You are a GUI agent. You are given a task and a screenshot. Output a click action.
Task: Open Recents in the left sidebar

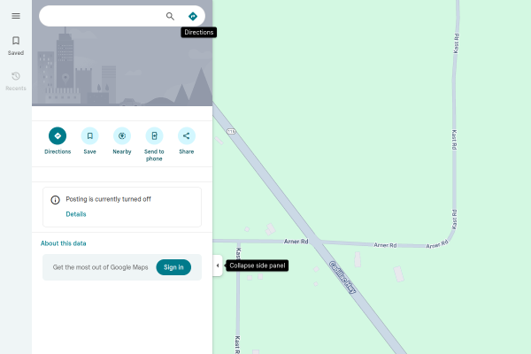tap(15, 81)
